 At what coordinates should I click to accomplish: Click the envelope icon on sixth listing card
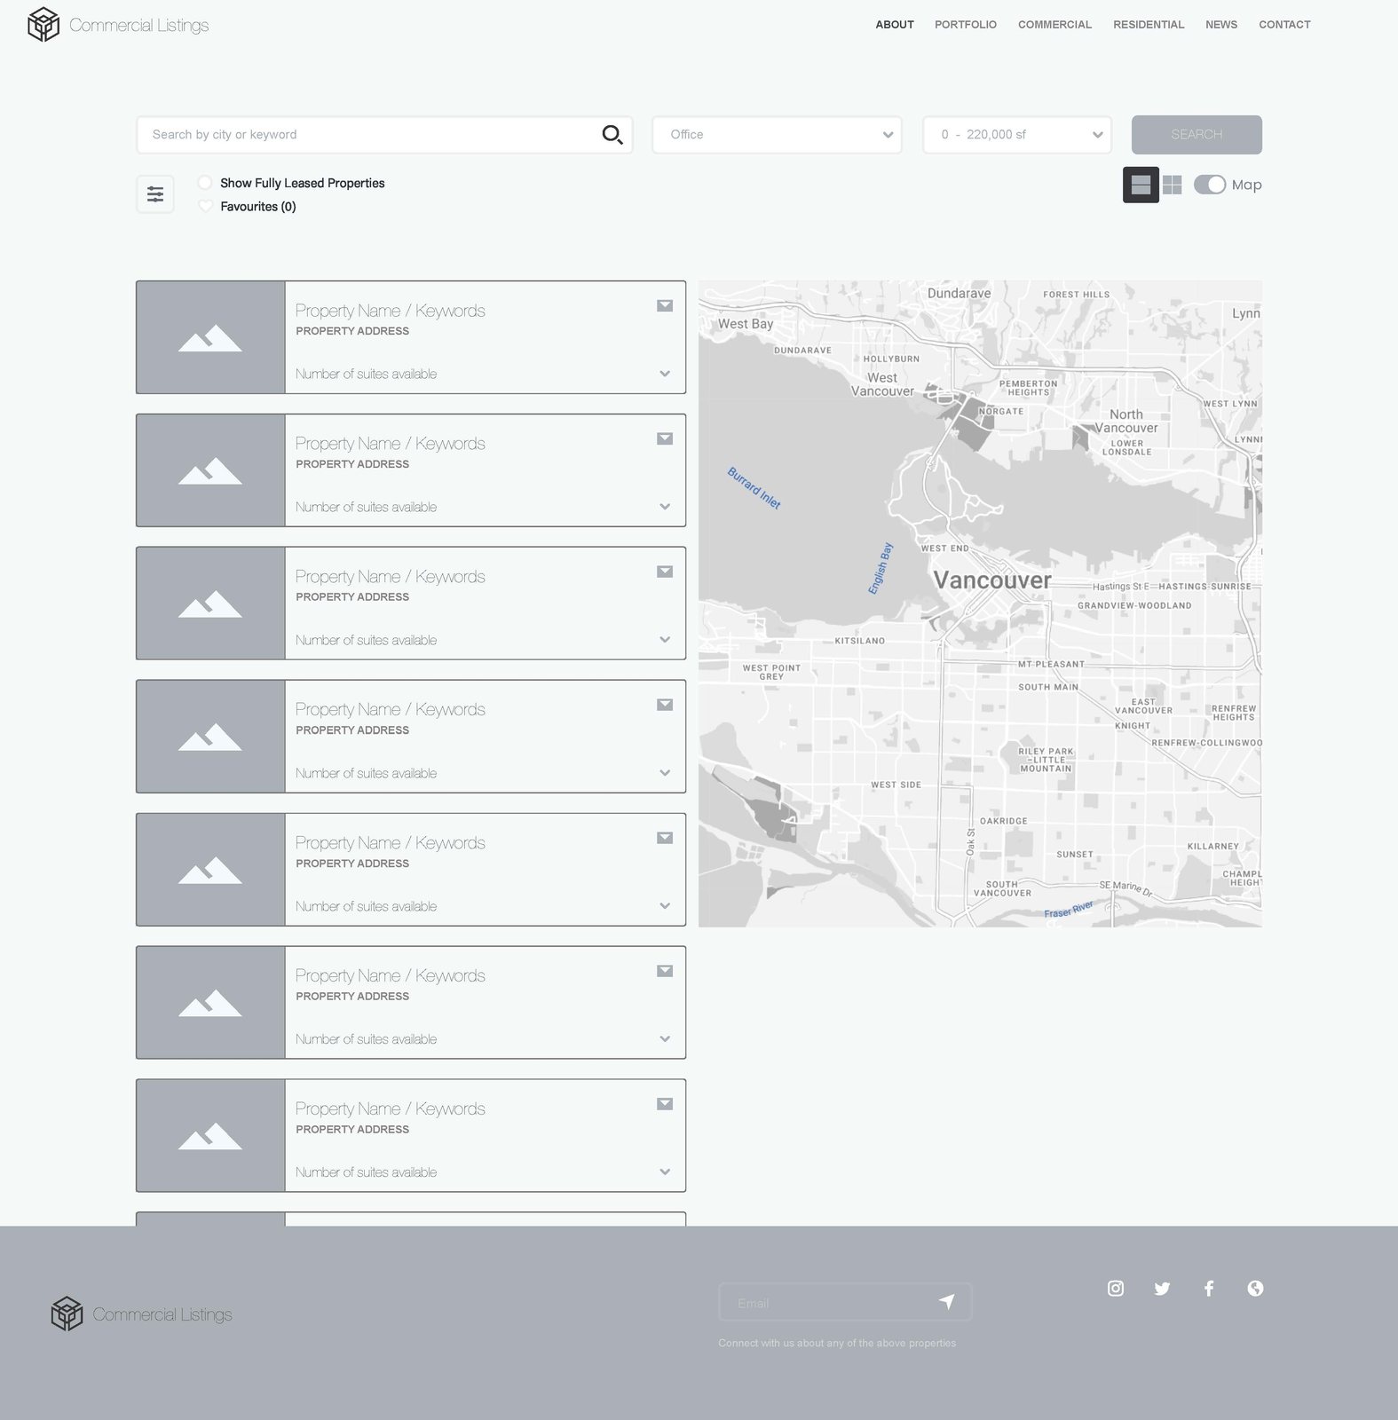[x=665, y=971]
